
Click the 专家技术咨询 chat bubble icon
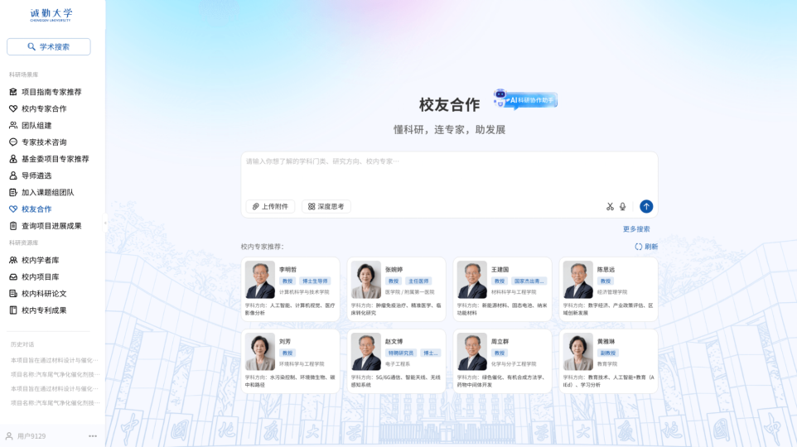click(x=13, y=142)
